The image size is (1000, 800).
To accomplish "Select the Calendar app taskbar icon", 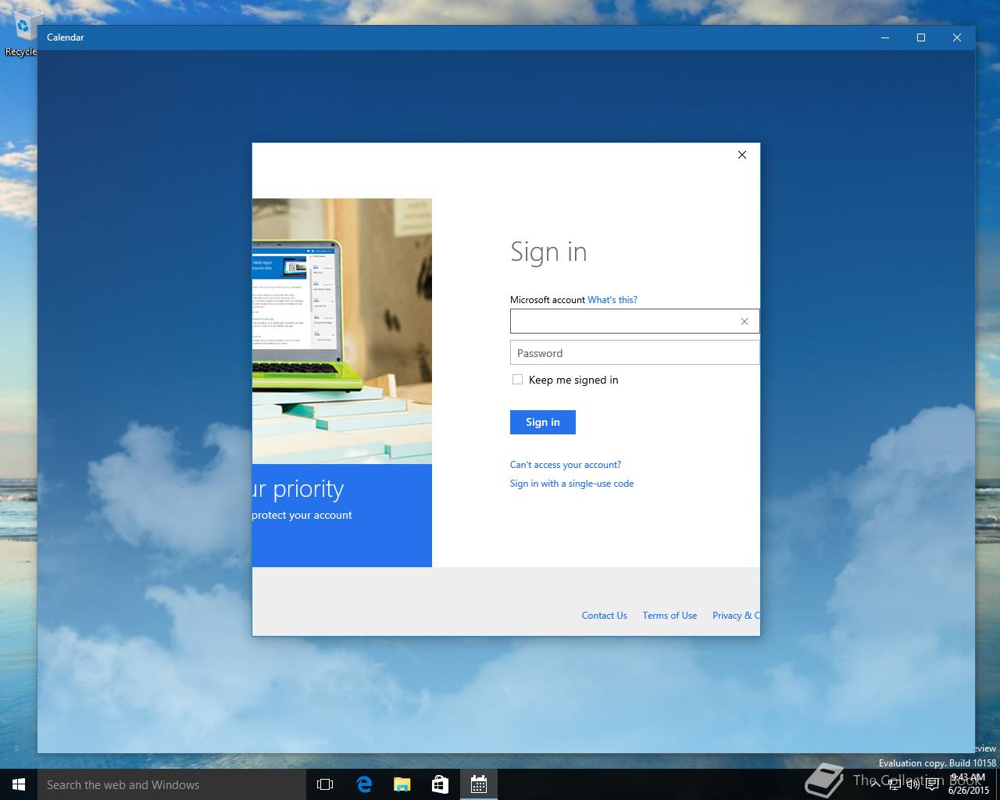I will point(479,784).
